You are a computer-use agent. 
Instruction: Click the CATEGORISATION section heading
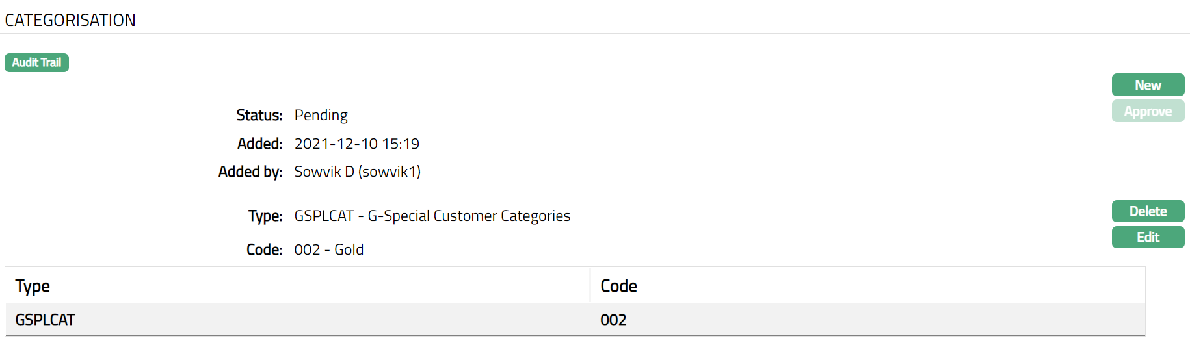tap(70, 21)
